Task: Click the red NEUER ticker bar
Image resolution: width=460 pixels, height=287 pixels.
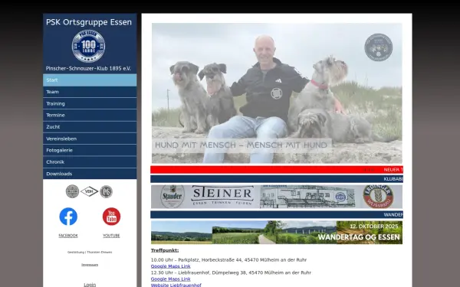Action: (x=277, y=170)
